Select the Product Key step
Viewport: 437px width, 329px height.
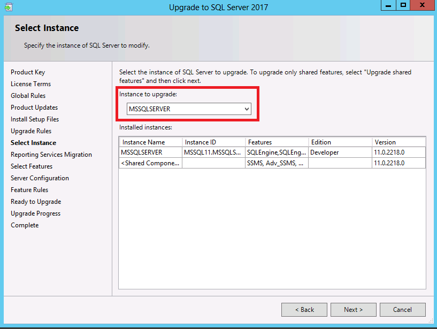[x=28, y=72]
